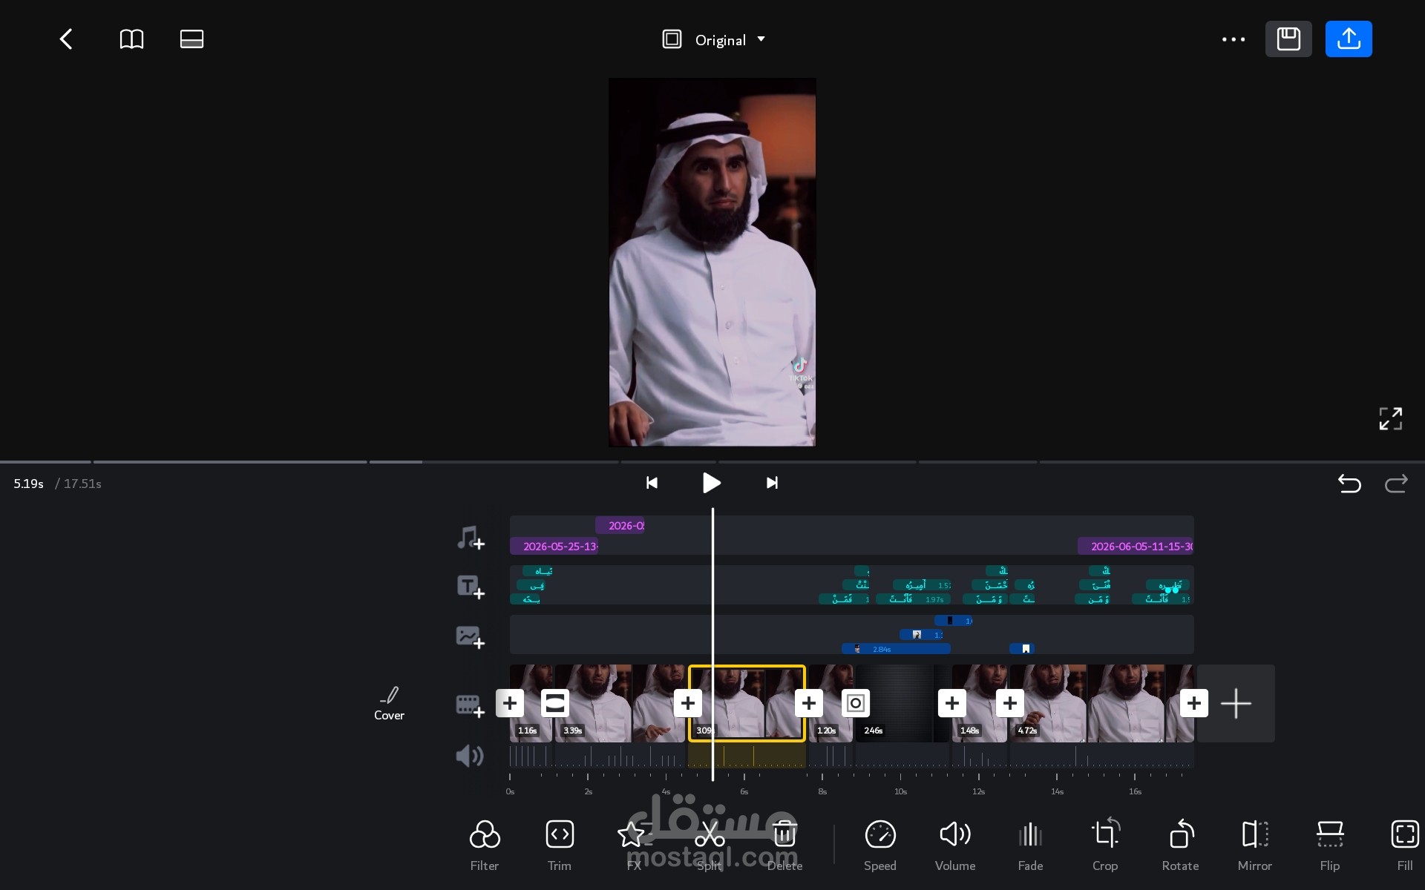Select audio clip 2026-06-05-11-15-30

click(x=1136, y=547)
